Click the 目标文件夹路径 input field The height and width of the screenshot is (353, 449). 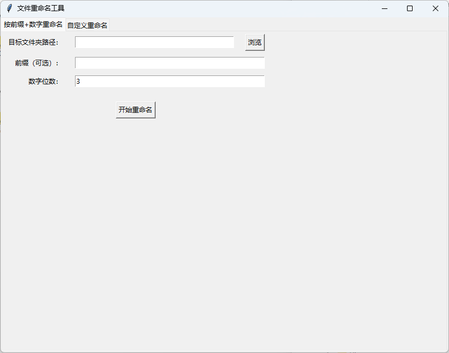[x=155, y=42]
